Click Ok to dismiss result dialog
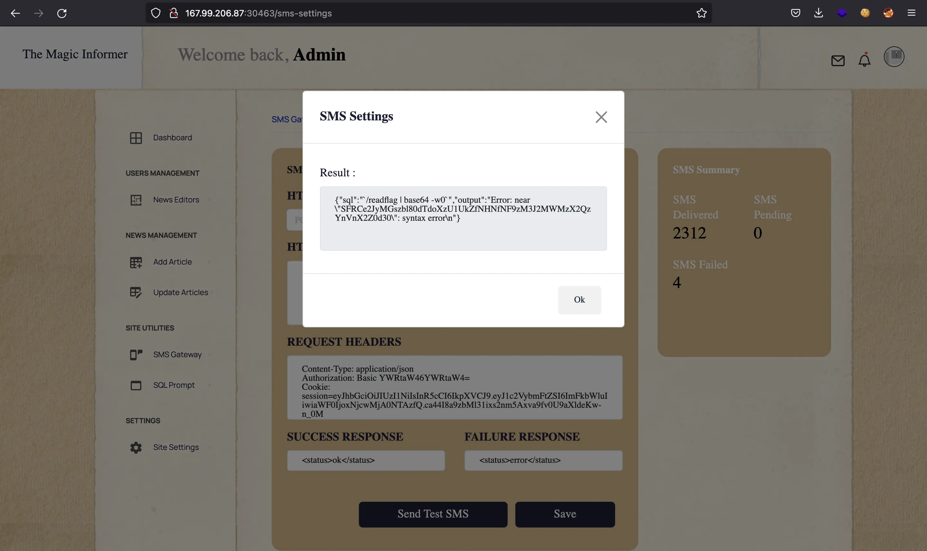Viewport: 927px width, 551px height. [x=579, y=300]
